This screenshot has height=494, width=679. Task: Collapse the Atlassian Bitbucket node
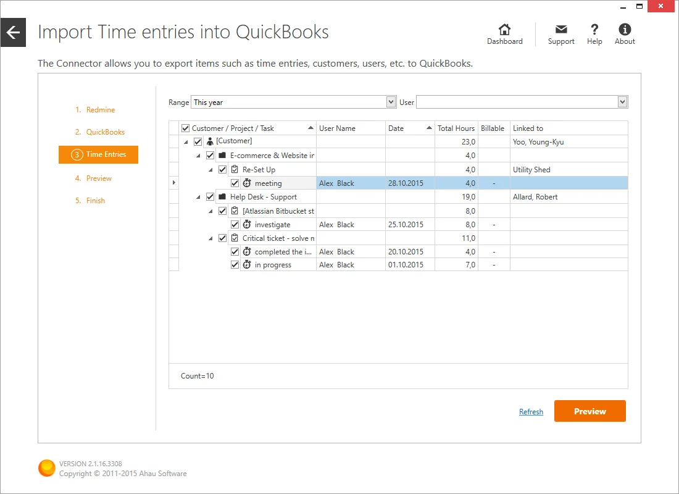pos(210,211)
